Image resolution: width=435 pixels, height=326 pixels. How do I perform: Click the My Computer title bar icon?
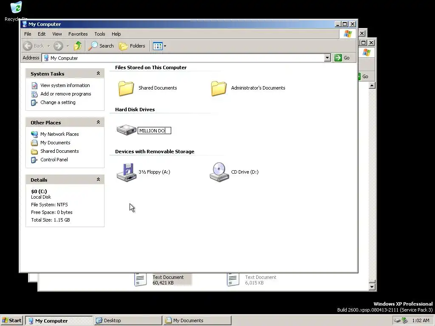25,24
